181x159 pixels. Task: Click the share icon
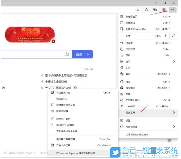tap(122, 94)
